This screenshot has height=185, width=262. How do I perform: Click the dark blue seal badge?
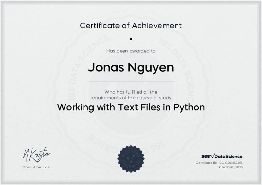coord(131,159)
